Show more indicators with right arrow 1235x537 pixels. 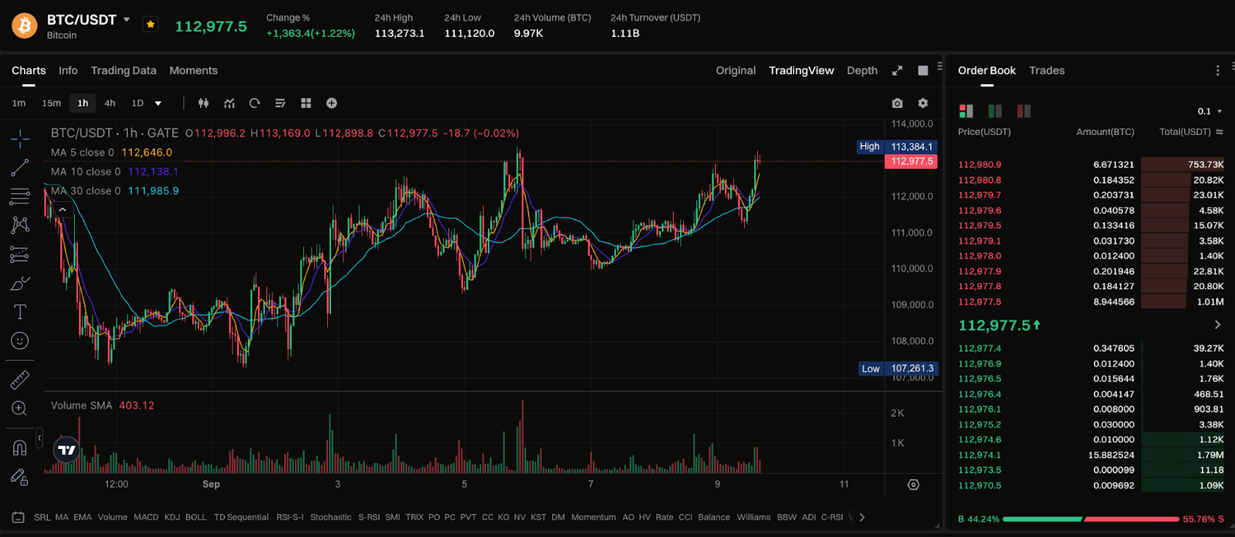coord(862,517)
